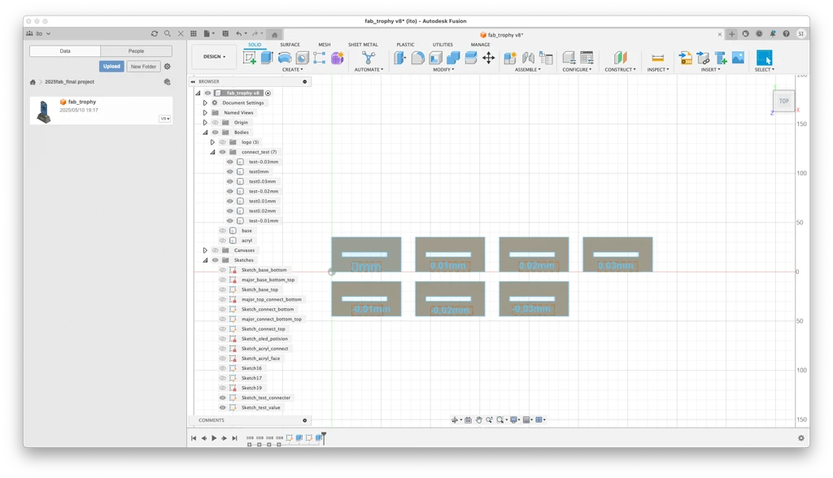Image resolution: width=833 pixels, height=478 pixels.
Task: Select the Move/Copy tool
Action: [488, 58]
